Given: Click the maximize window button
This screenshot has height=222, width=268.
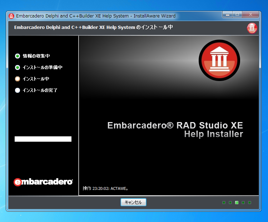Looking at the screenshot, I should click(x=237, y=15).
